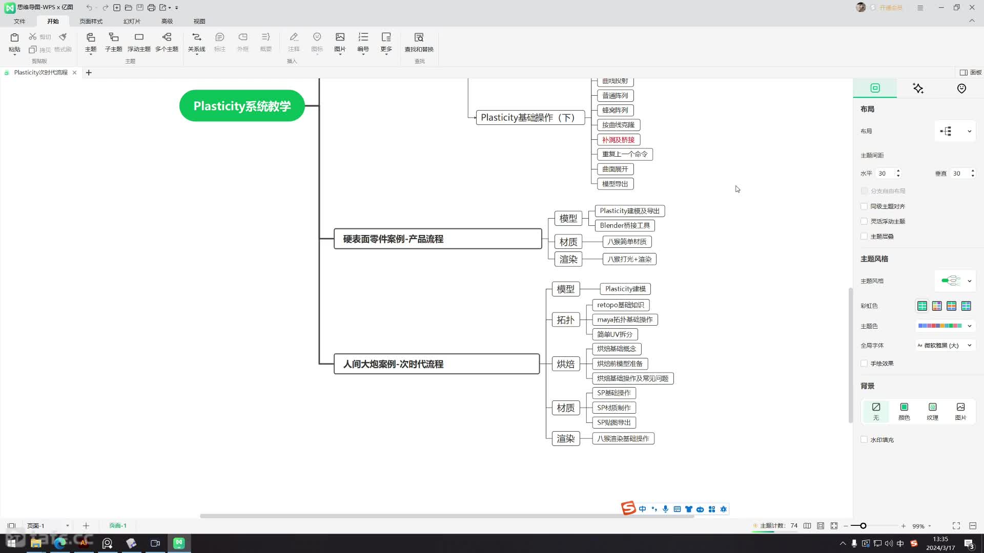Open the AI sparkle panel tab
The image size is (984, 553).
918,88
